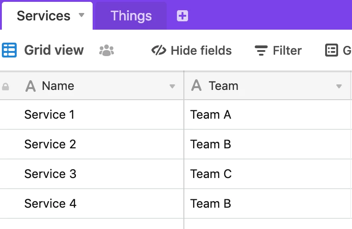Click the text type icon in Team header
Viewport: 352px width, 229px height.
pyautogui.click(x=196, y=85)
